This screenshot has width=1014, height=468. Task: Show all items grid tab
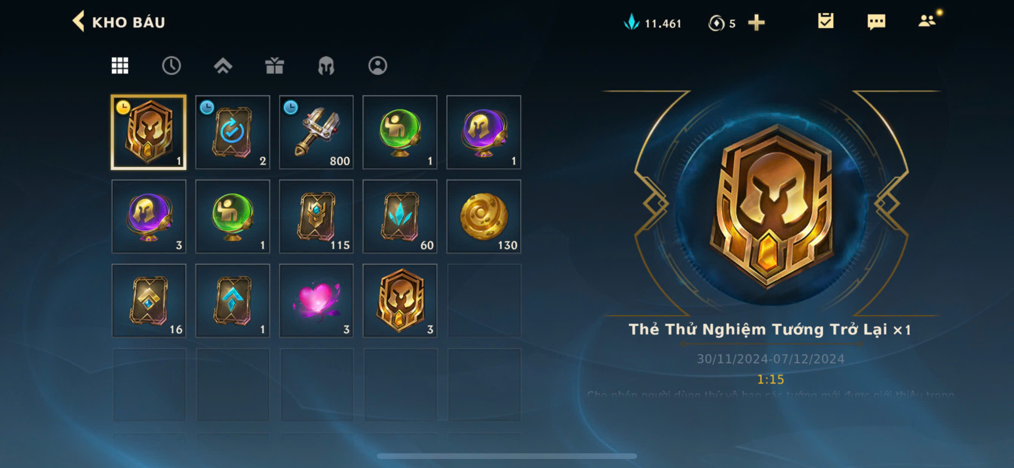(120, 66)
